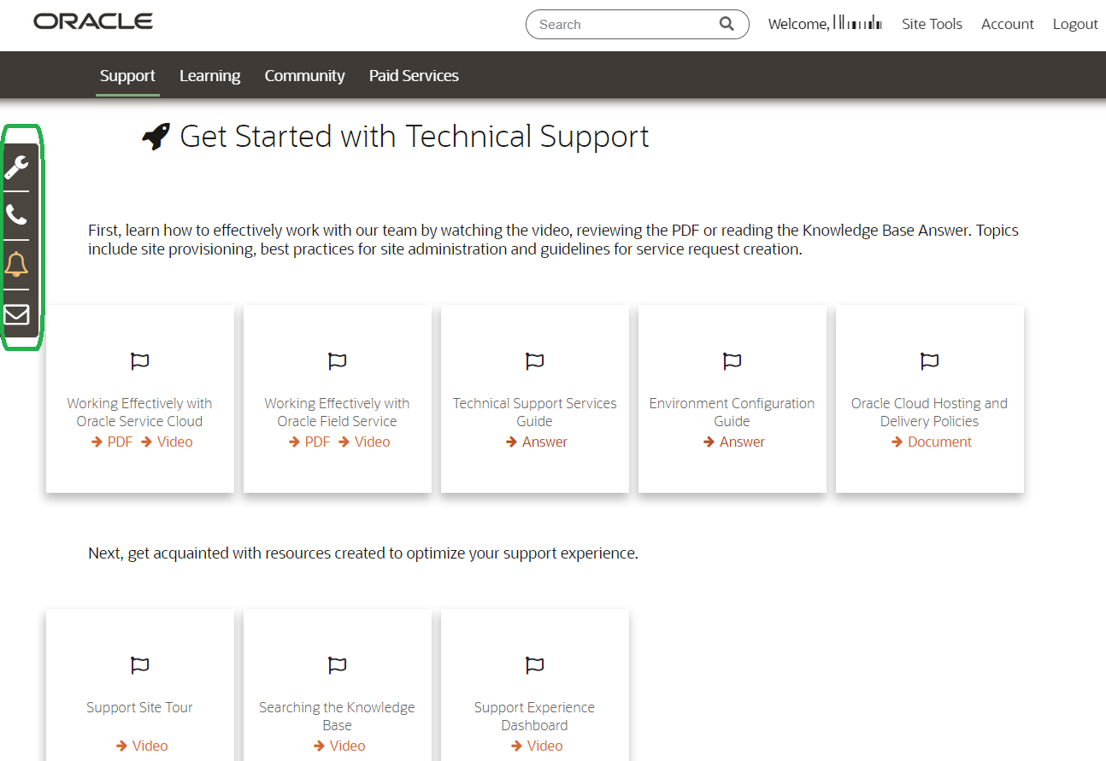Click flag icon on Support Experience Dashboard card
The image size is (1106, 761).
tap(534, 665)
